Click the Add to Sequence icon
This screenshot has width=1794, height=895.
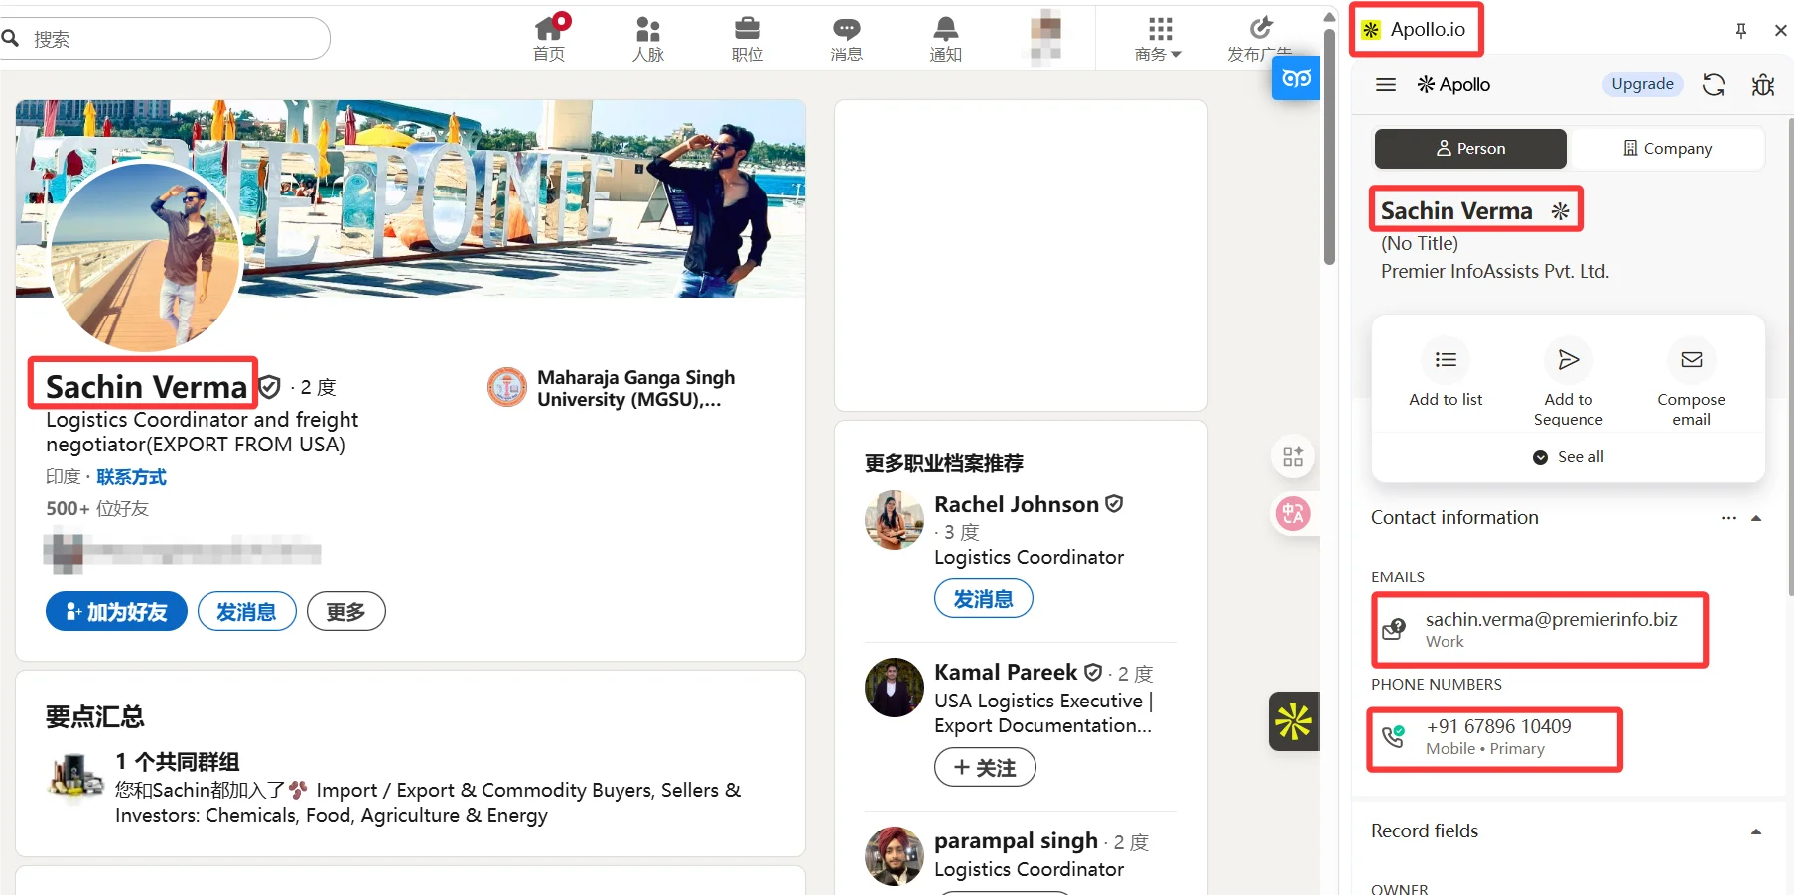[1569, 359]
